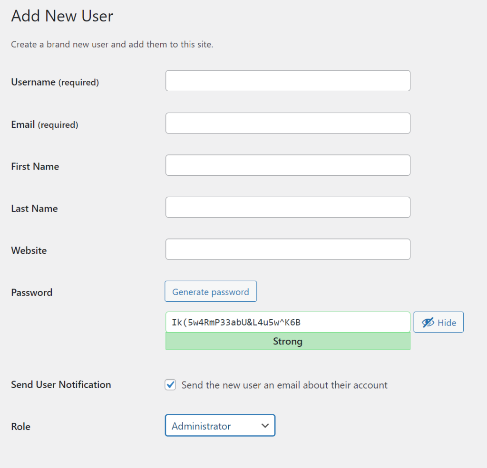Click the chevron arrow in the Role selector
The image size is (487, 468).
click(x=265, y=426)
